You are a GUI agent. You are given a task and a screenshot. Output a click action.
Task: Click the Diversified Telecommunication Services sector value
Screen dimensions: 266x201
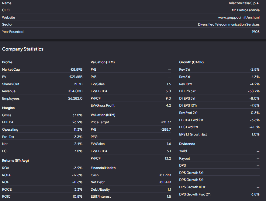(x=229, y=24)
